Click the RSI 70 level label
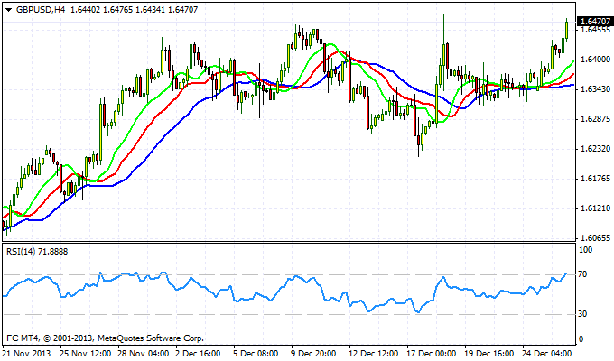 [582, 274]
